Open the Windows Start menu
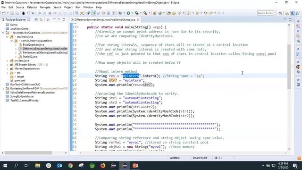The height and width of the screenshot is (170, 302). [5, 166]
